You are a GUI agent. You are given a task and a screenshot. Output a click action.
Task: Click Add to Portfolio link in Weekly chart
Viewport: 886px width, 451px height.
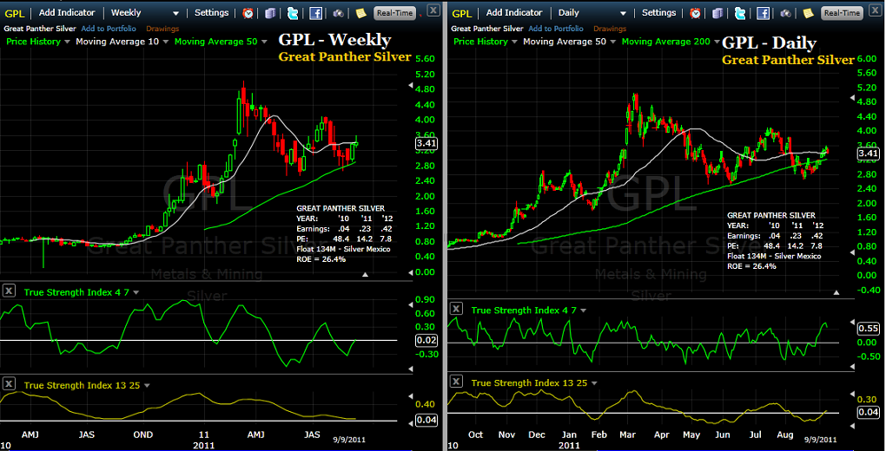pyautogui.click(x=109, y=29)
